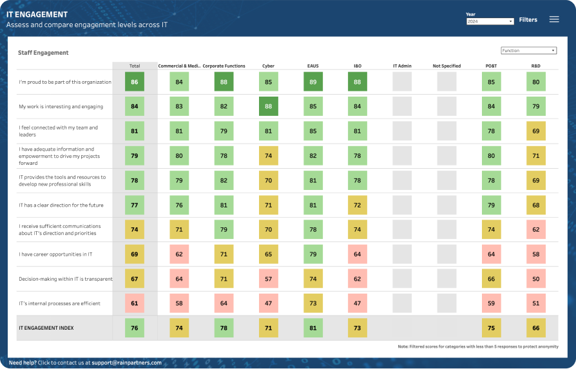Click EAUS score 89 in proud row

coord(313,82)
